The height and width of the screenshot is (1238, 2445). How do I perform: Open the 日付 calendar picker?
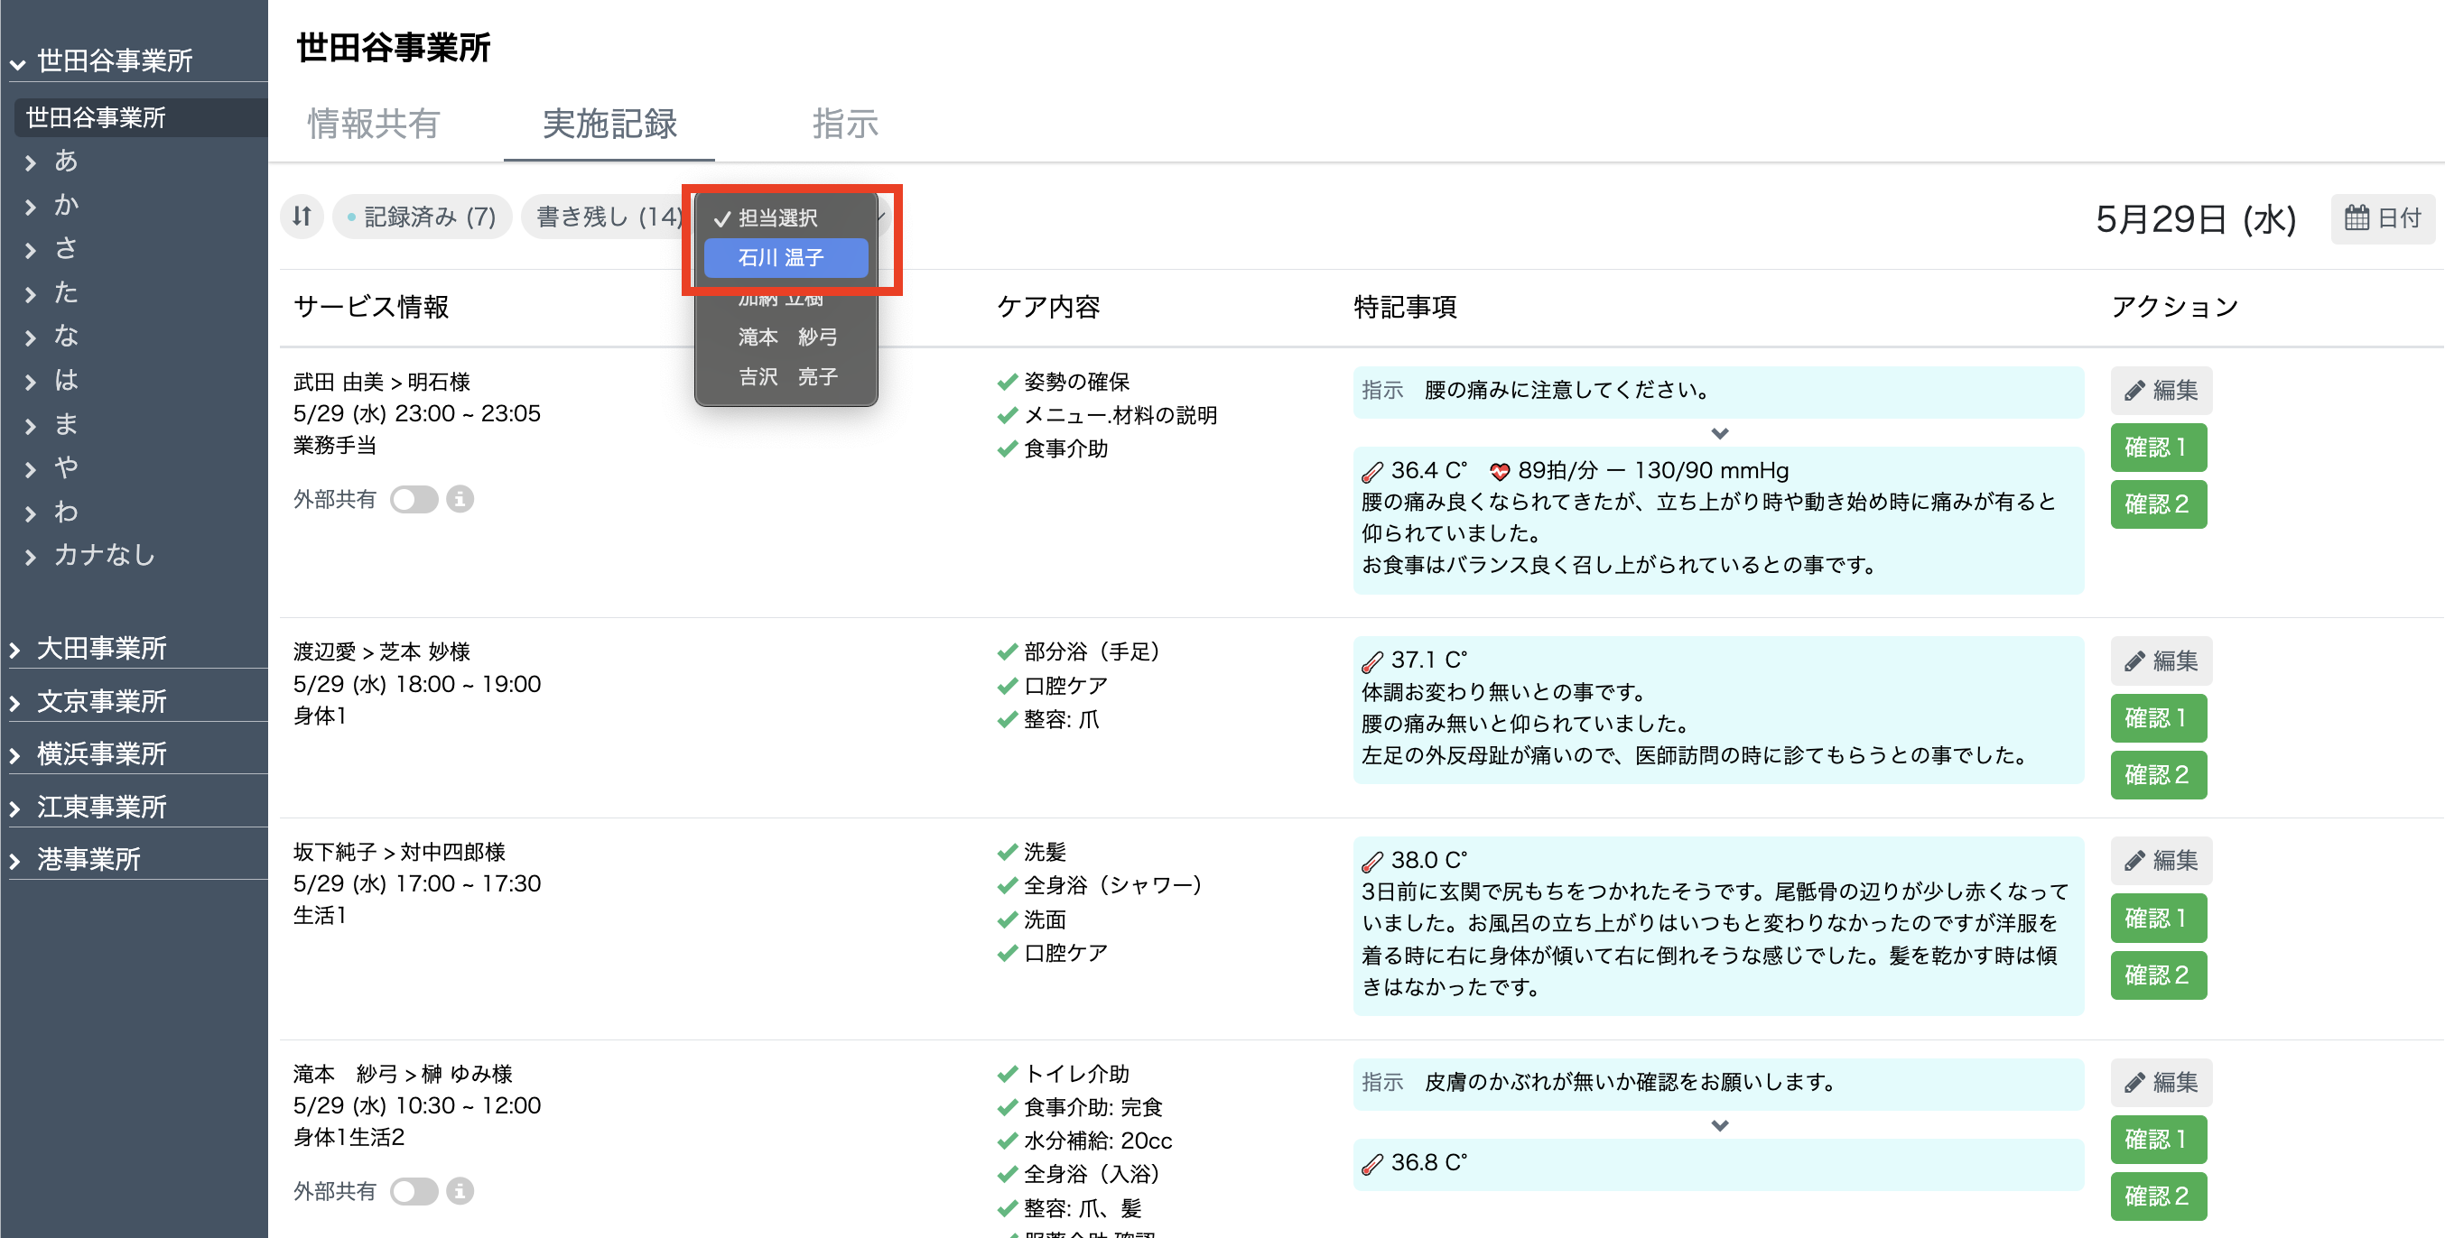2382,219
